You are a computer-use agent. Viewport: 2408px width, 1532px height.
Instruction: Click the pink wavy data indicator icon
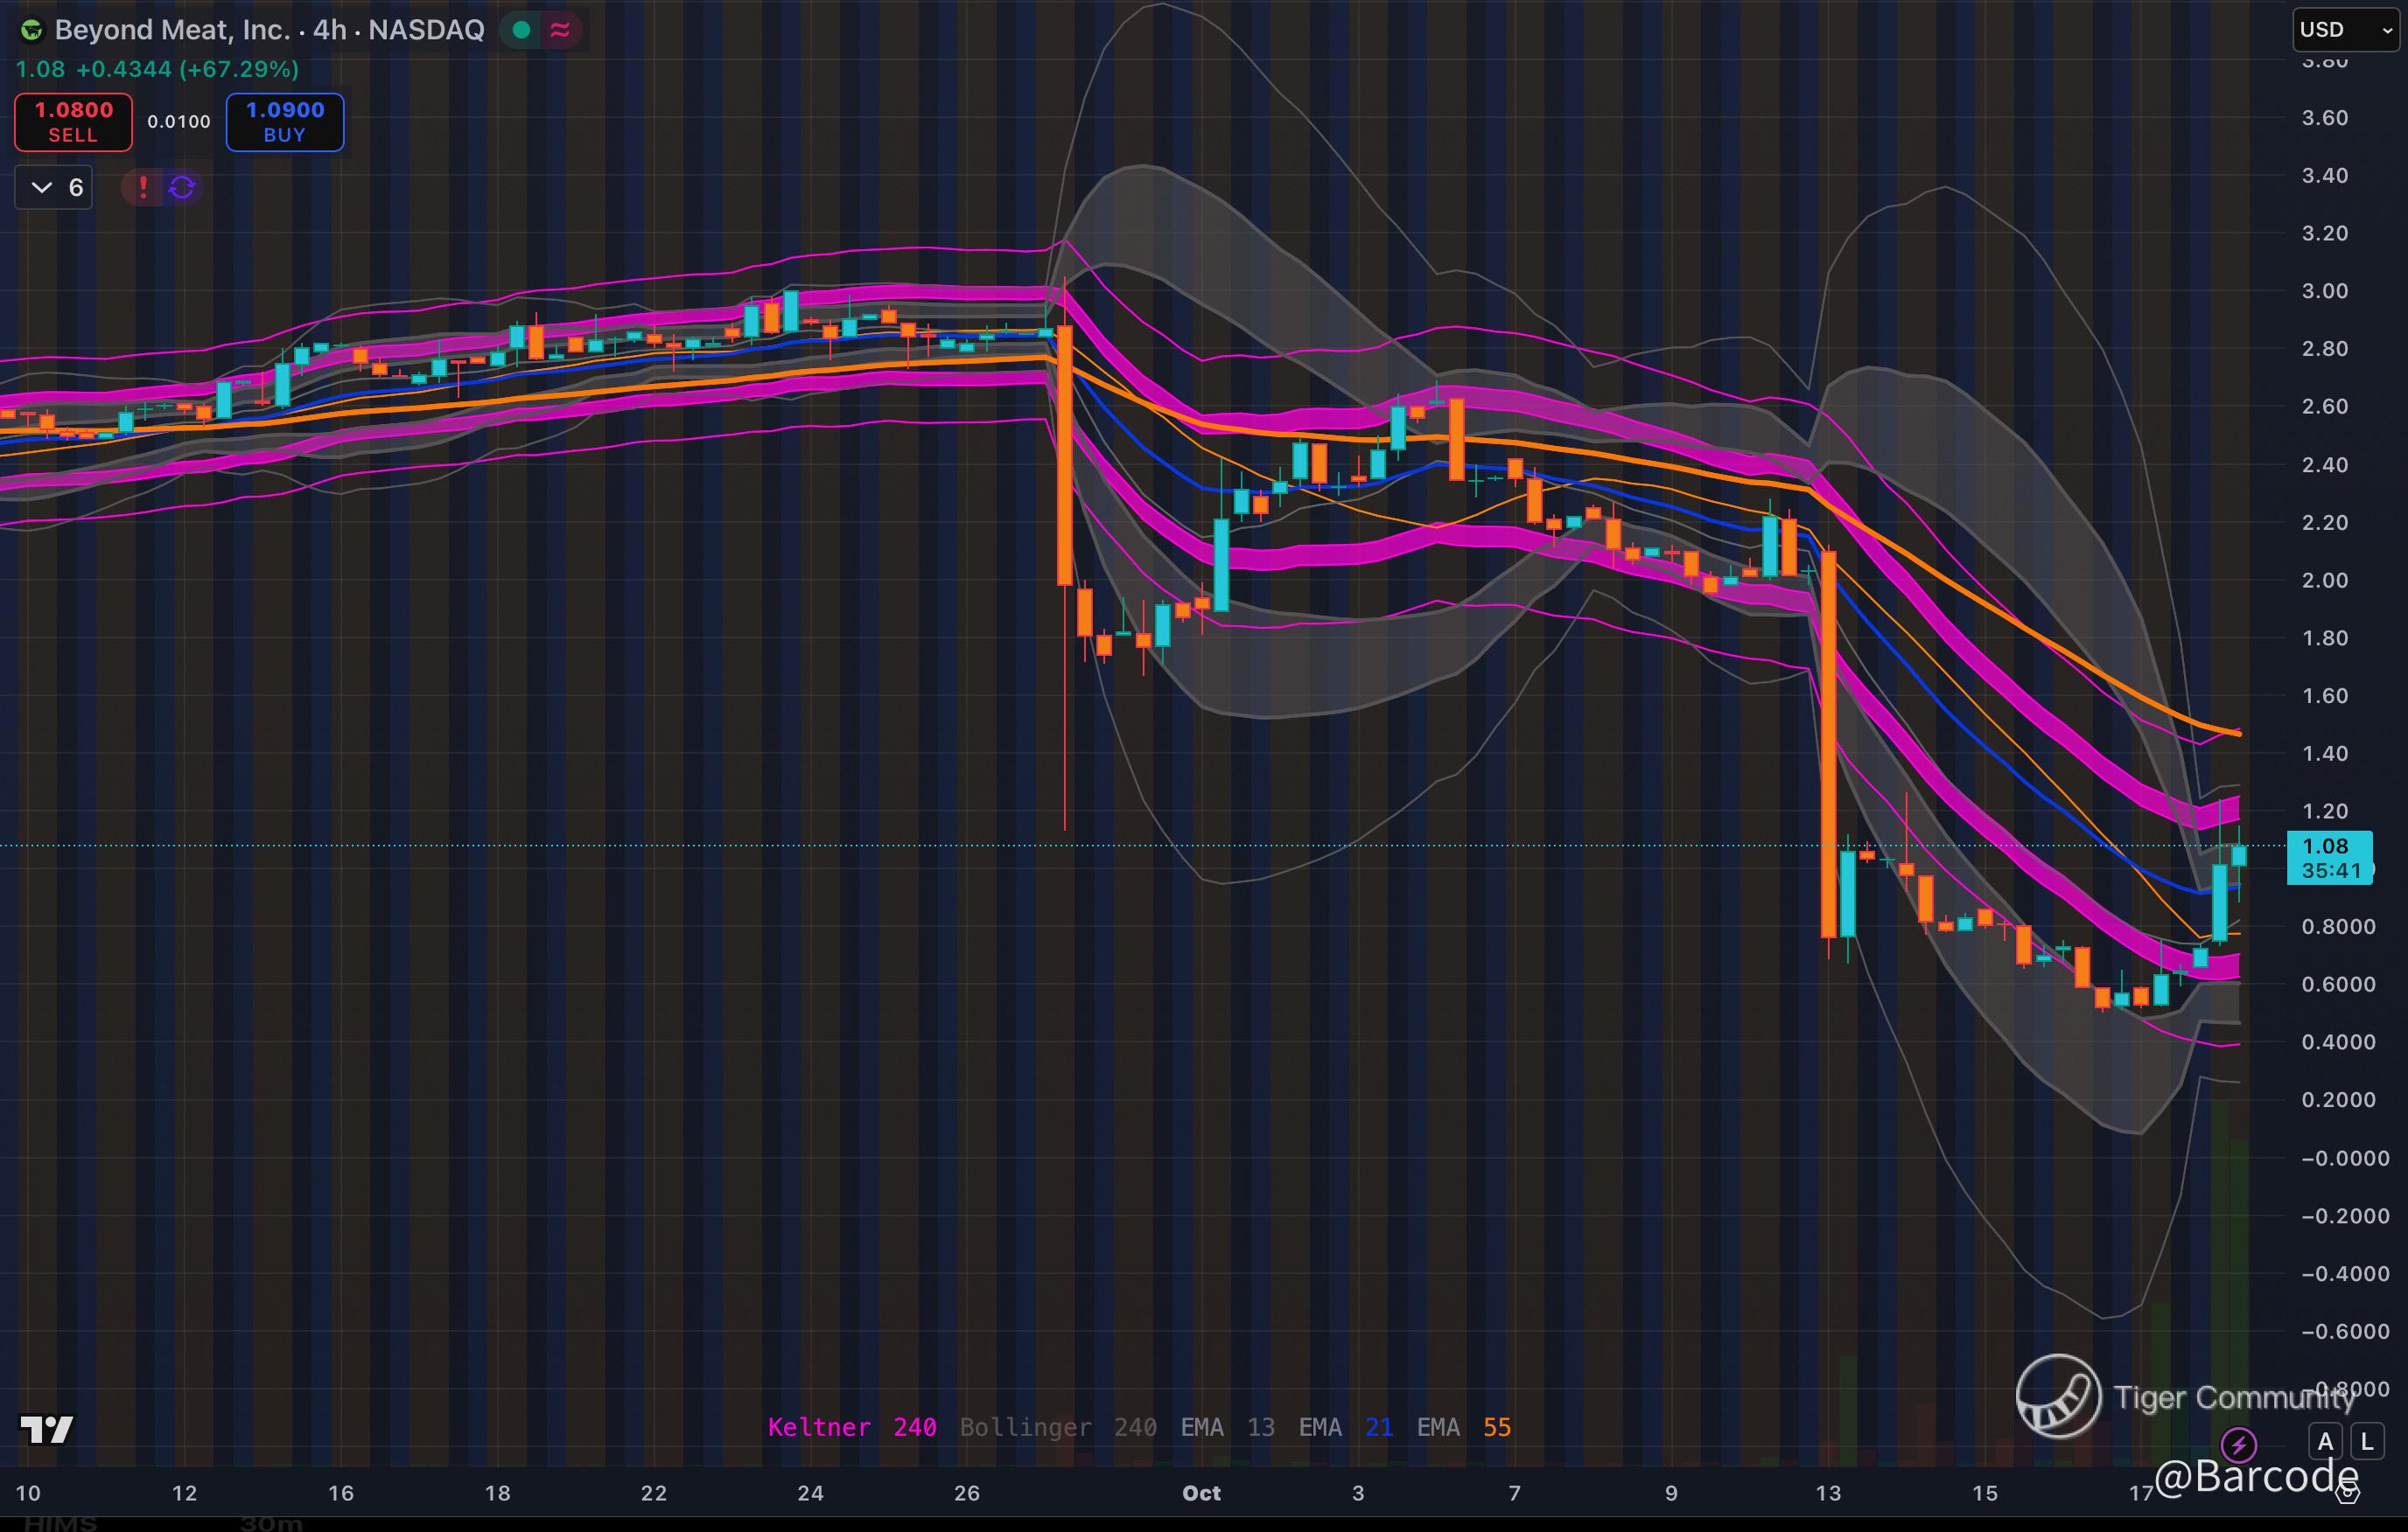(560, 30)
